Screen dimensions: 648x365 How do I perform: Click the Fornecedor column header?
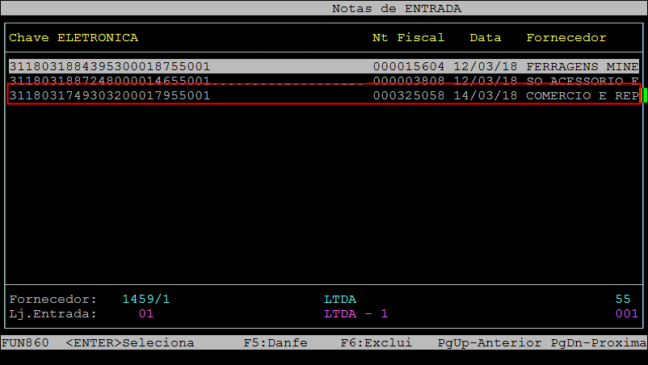(x=566, y=38)
